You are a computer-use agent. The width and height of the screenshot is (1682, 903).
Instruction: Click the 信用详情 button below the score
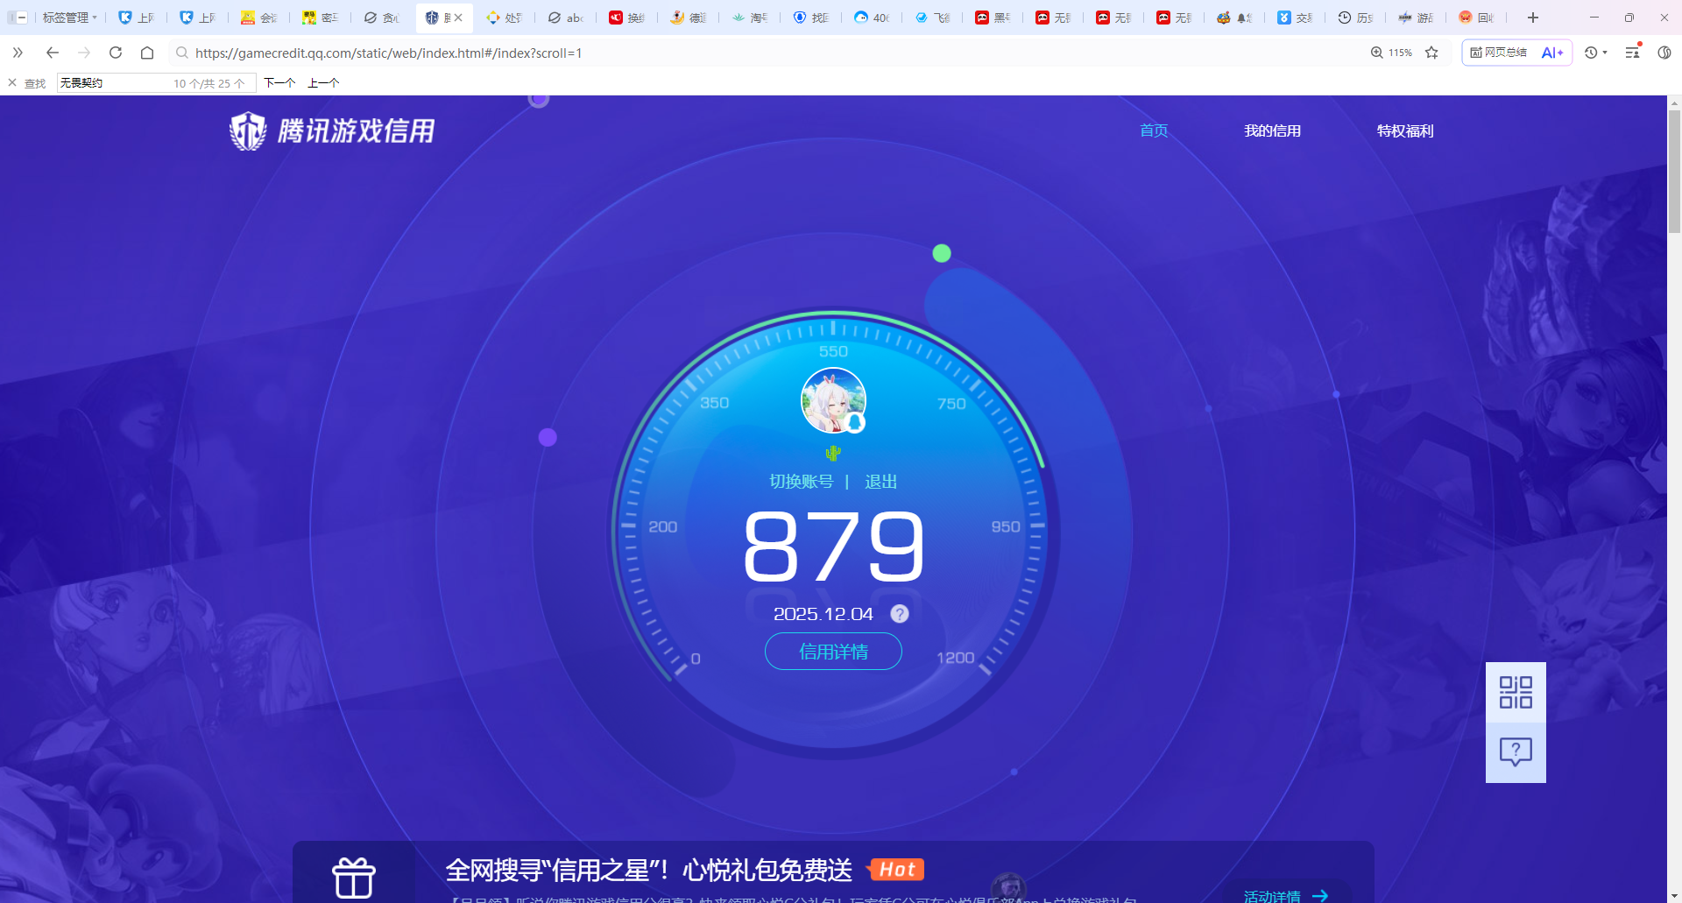coord(833,652)
